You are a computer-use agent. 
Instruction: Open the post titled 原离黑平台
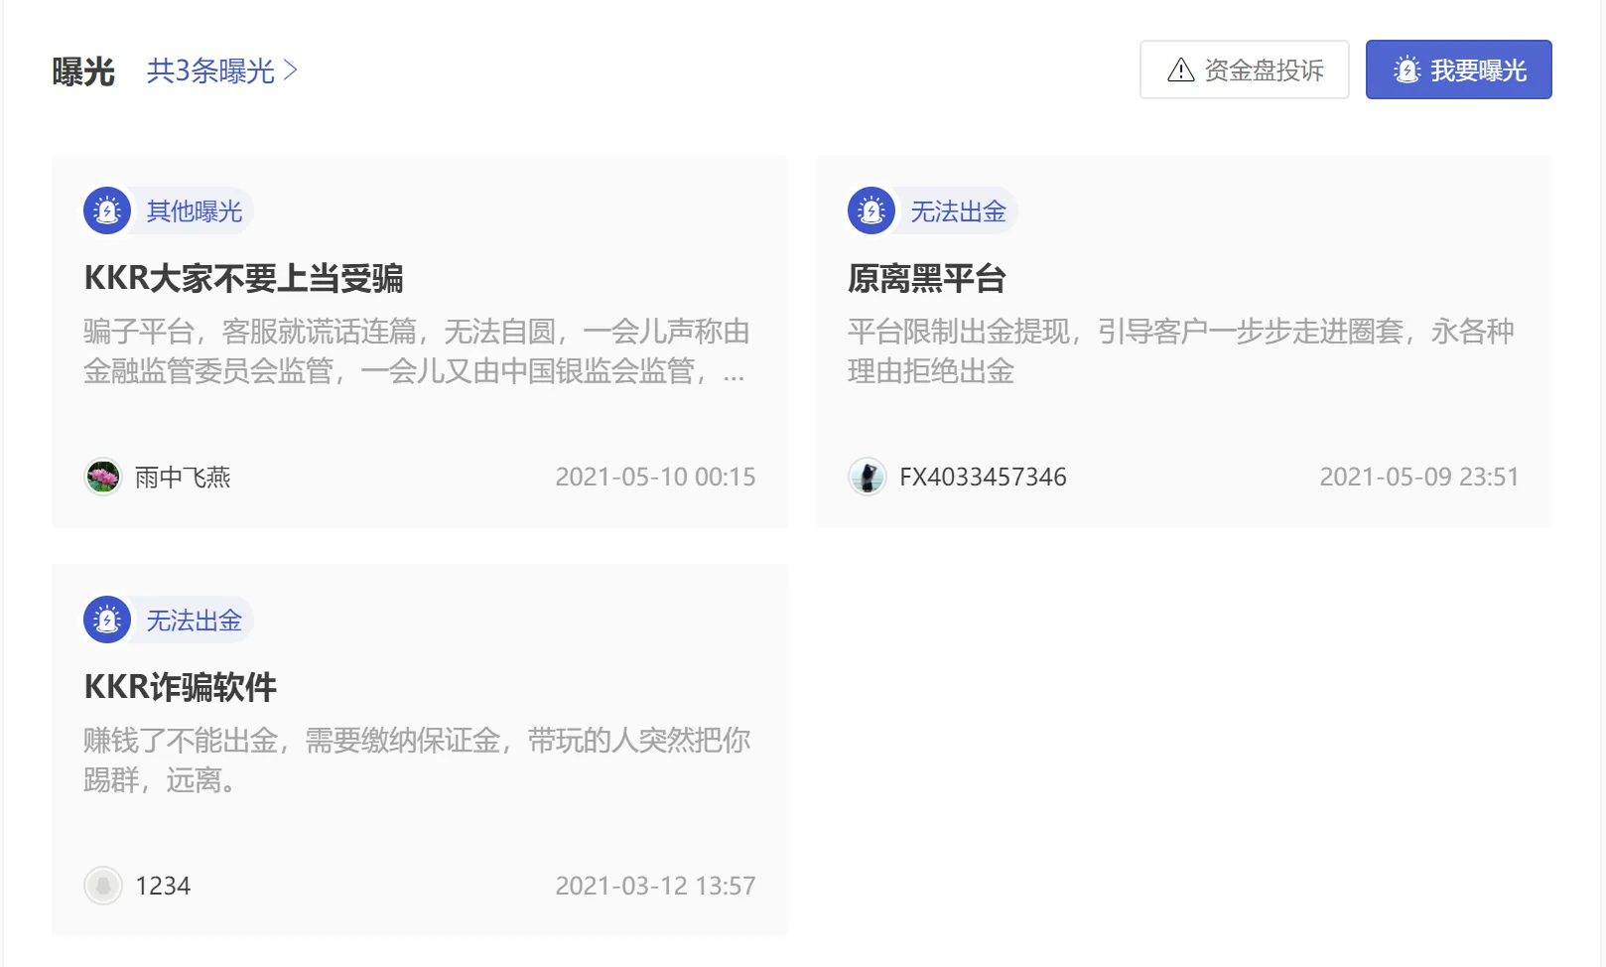[927, 278]
